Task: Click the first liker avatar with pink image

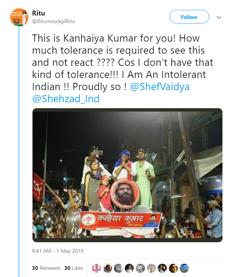Action: (x=96, y=268)
